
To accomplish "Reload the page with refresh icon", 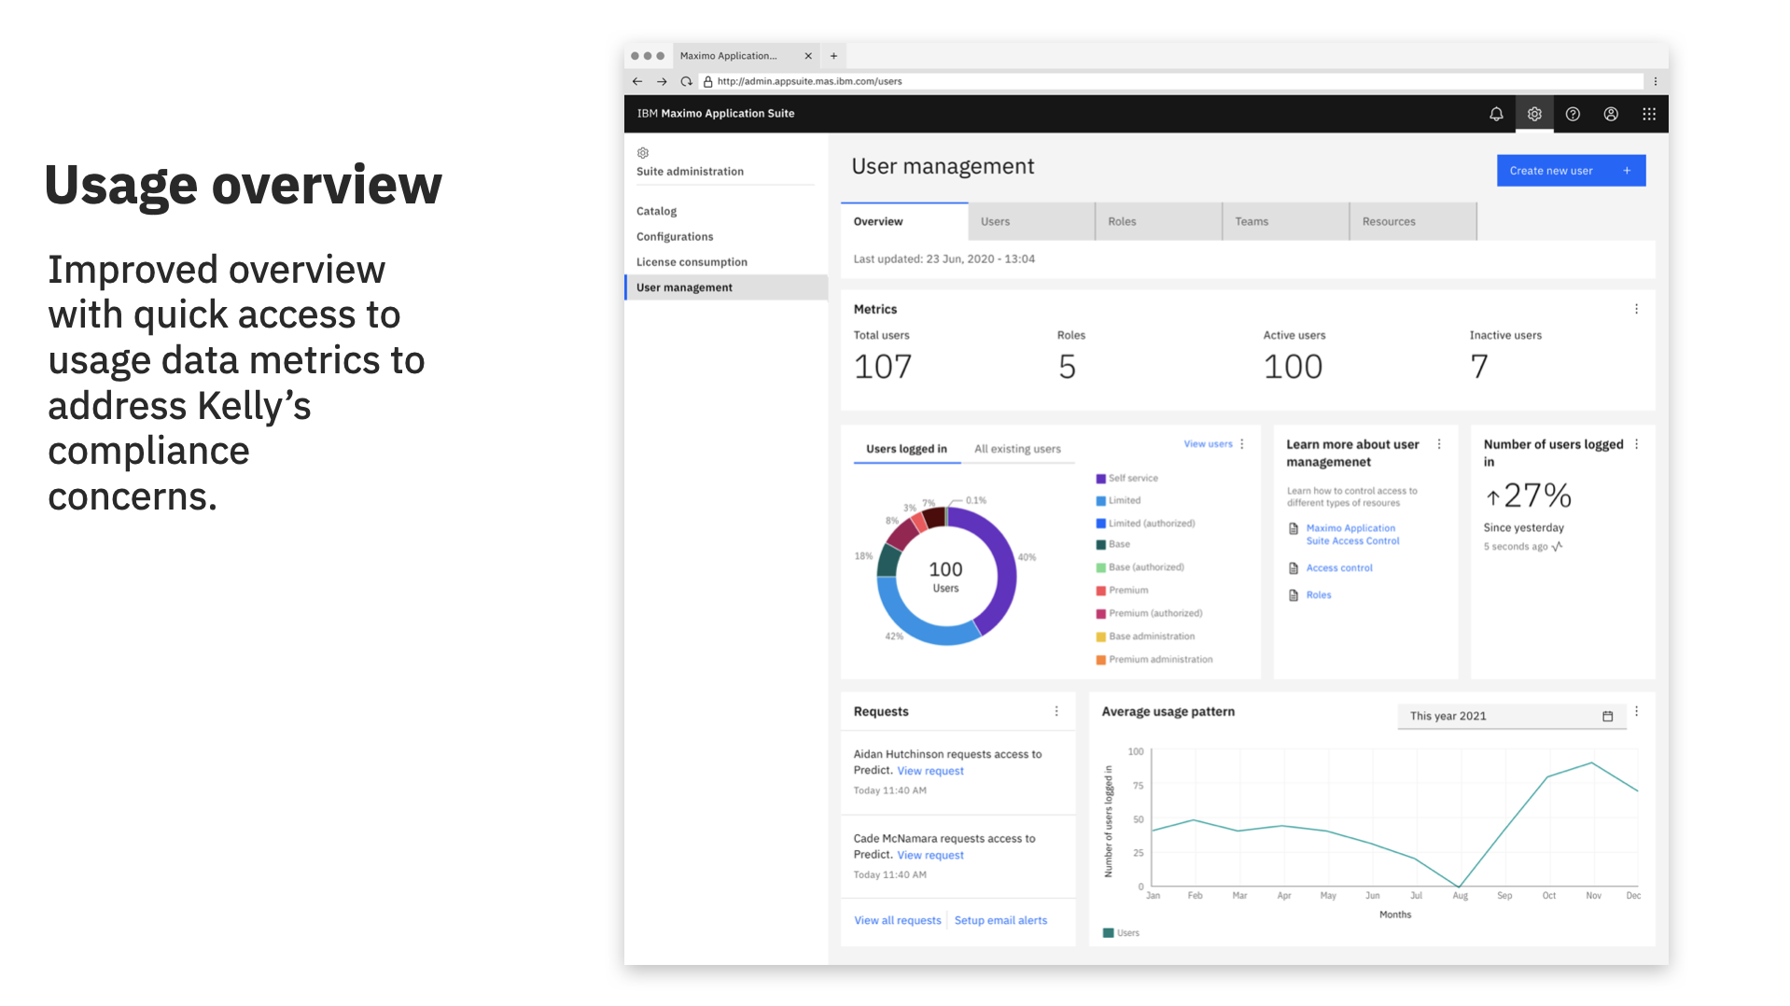I will pyautogui.click(x=686, y=81).
